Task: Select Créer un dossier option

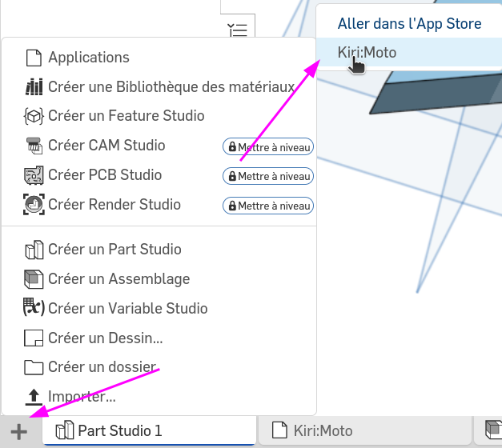Action: pos(159,367)
